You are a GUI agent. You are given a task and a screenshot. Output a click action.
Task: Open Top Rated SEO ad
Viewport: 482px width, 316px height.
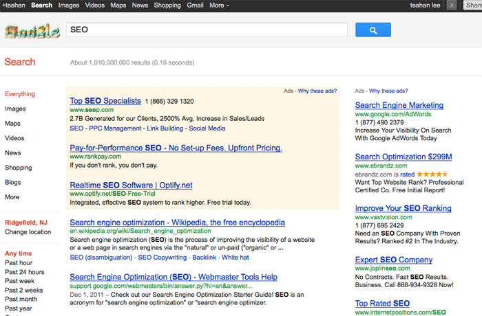coord(382,303)
